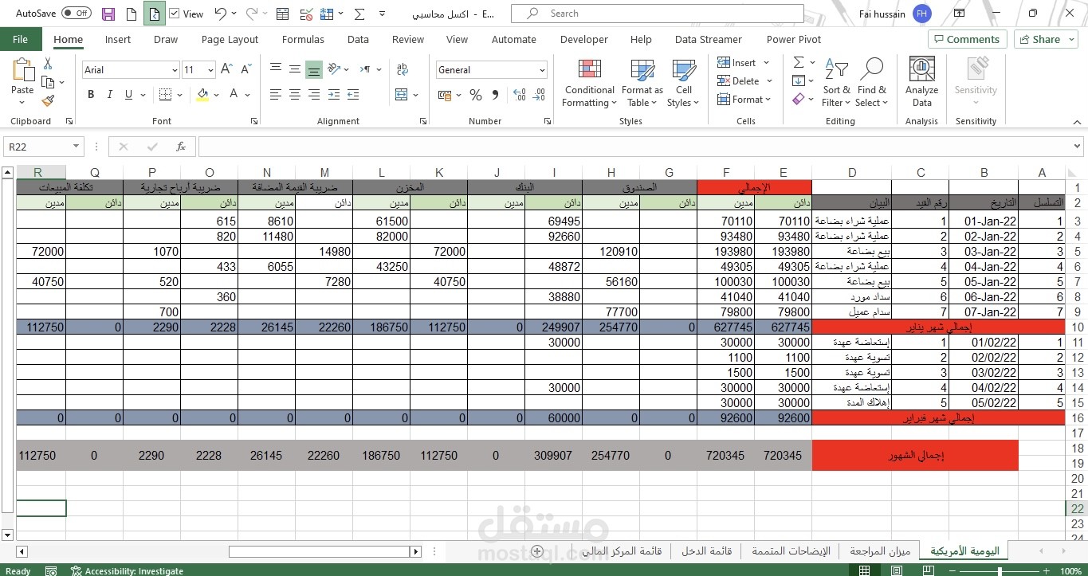This screenshot has height=576, width=1088.
Task: Select the Format Painter brush
Action: tap(48, 100)
